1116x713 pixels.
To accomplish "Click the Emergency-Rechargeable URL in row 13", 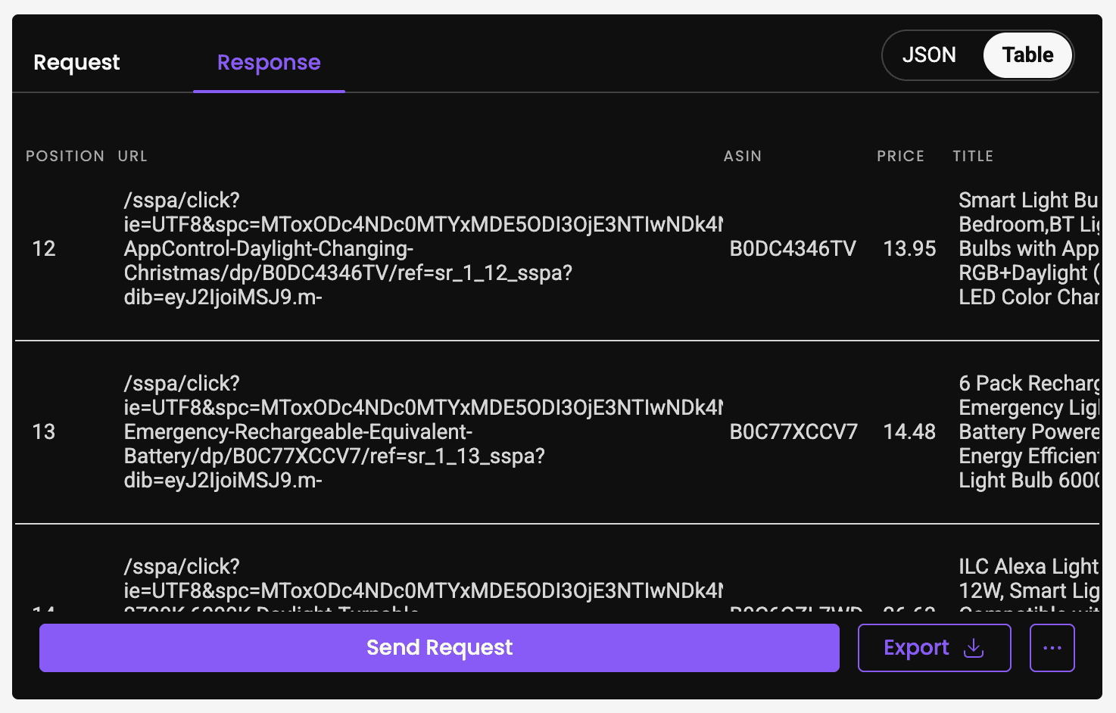I will [423, 431].
